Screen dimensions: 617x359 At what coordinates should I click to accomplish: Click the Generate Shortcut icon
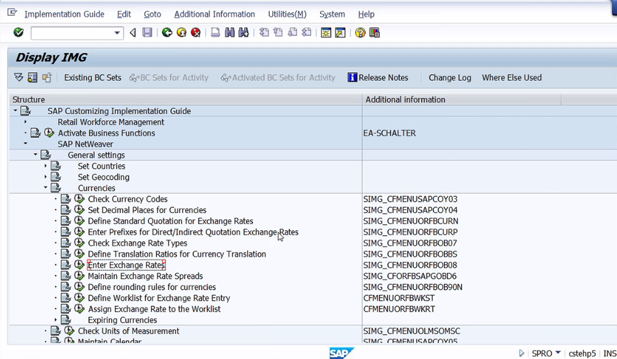click(x=340, y=32)
